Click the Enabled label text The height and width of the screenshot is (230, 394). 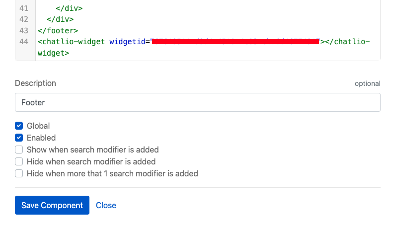(41, 138)
